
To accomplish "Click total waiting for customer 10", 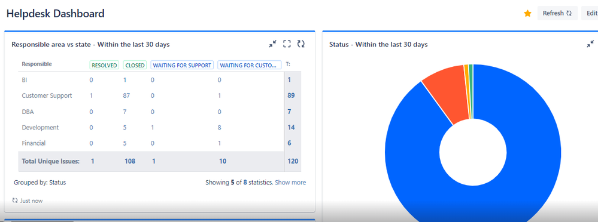I will click(x=223, y=161).
